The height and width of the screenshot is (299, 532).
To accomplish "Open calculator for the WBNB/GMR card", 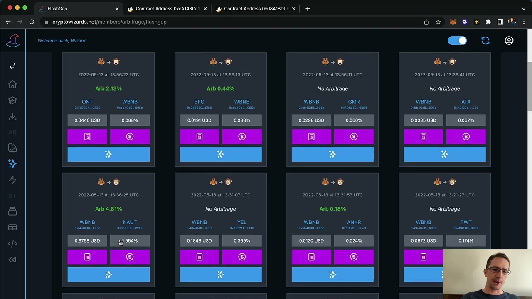I will tap(311, 137).
